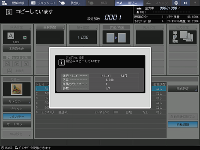Click the 出力中 printing status icon
The image size is (200, 150).
click(x=139, y=9)
